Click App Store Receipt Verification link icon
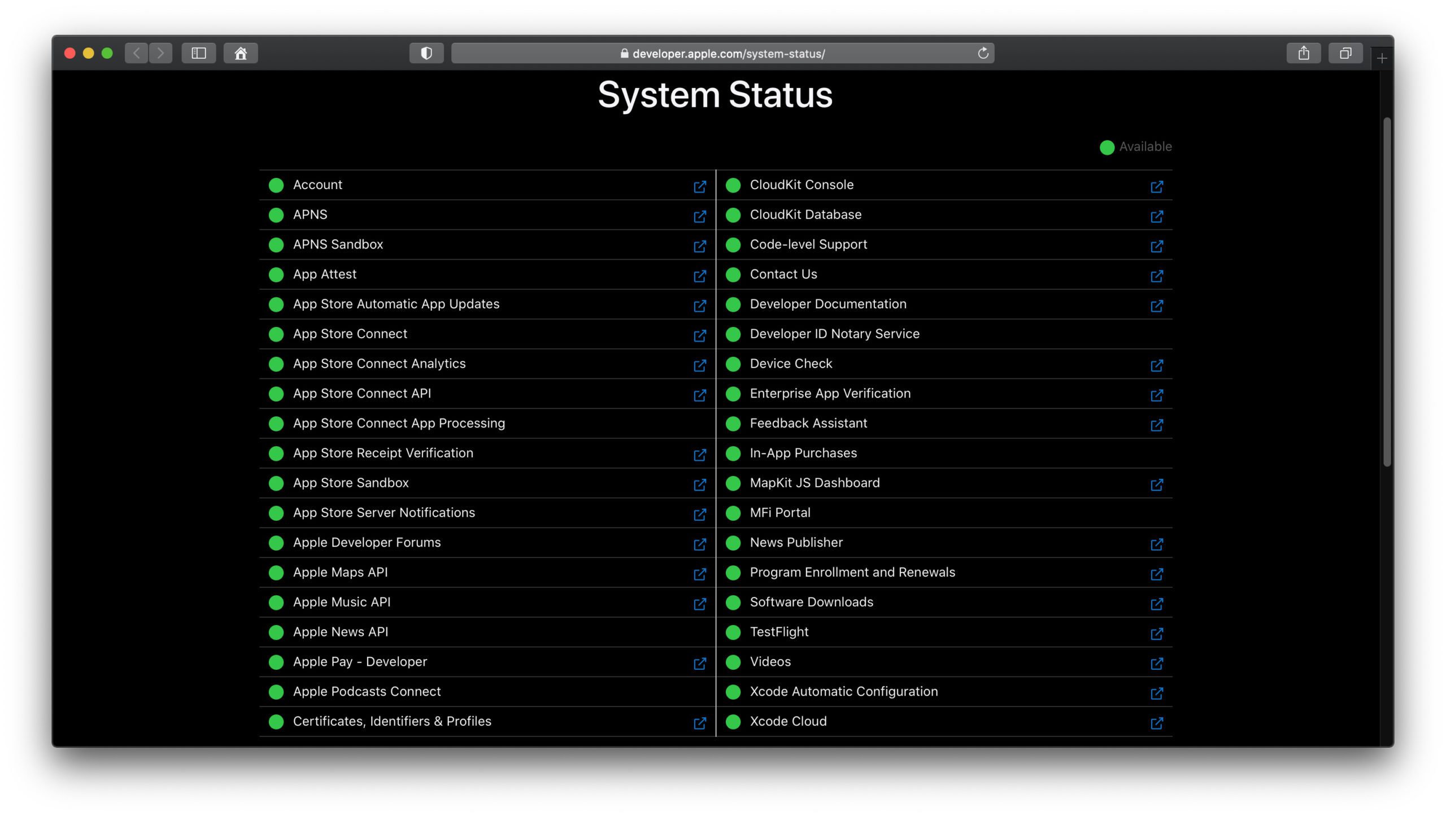Screen dimensions: 1446x816 pyautogui.click(x=699, y=455)
